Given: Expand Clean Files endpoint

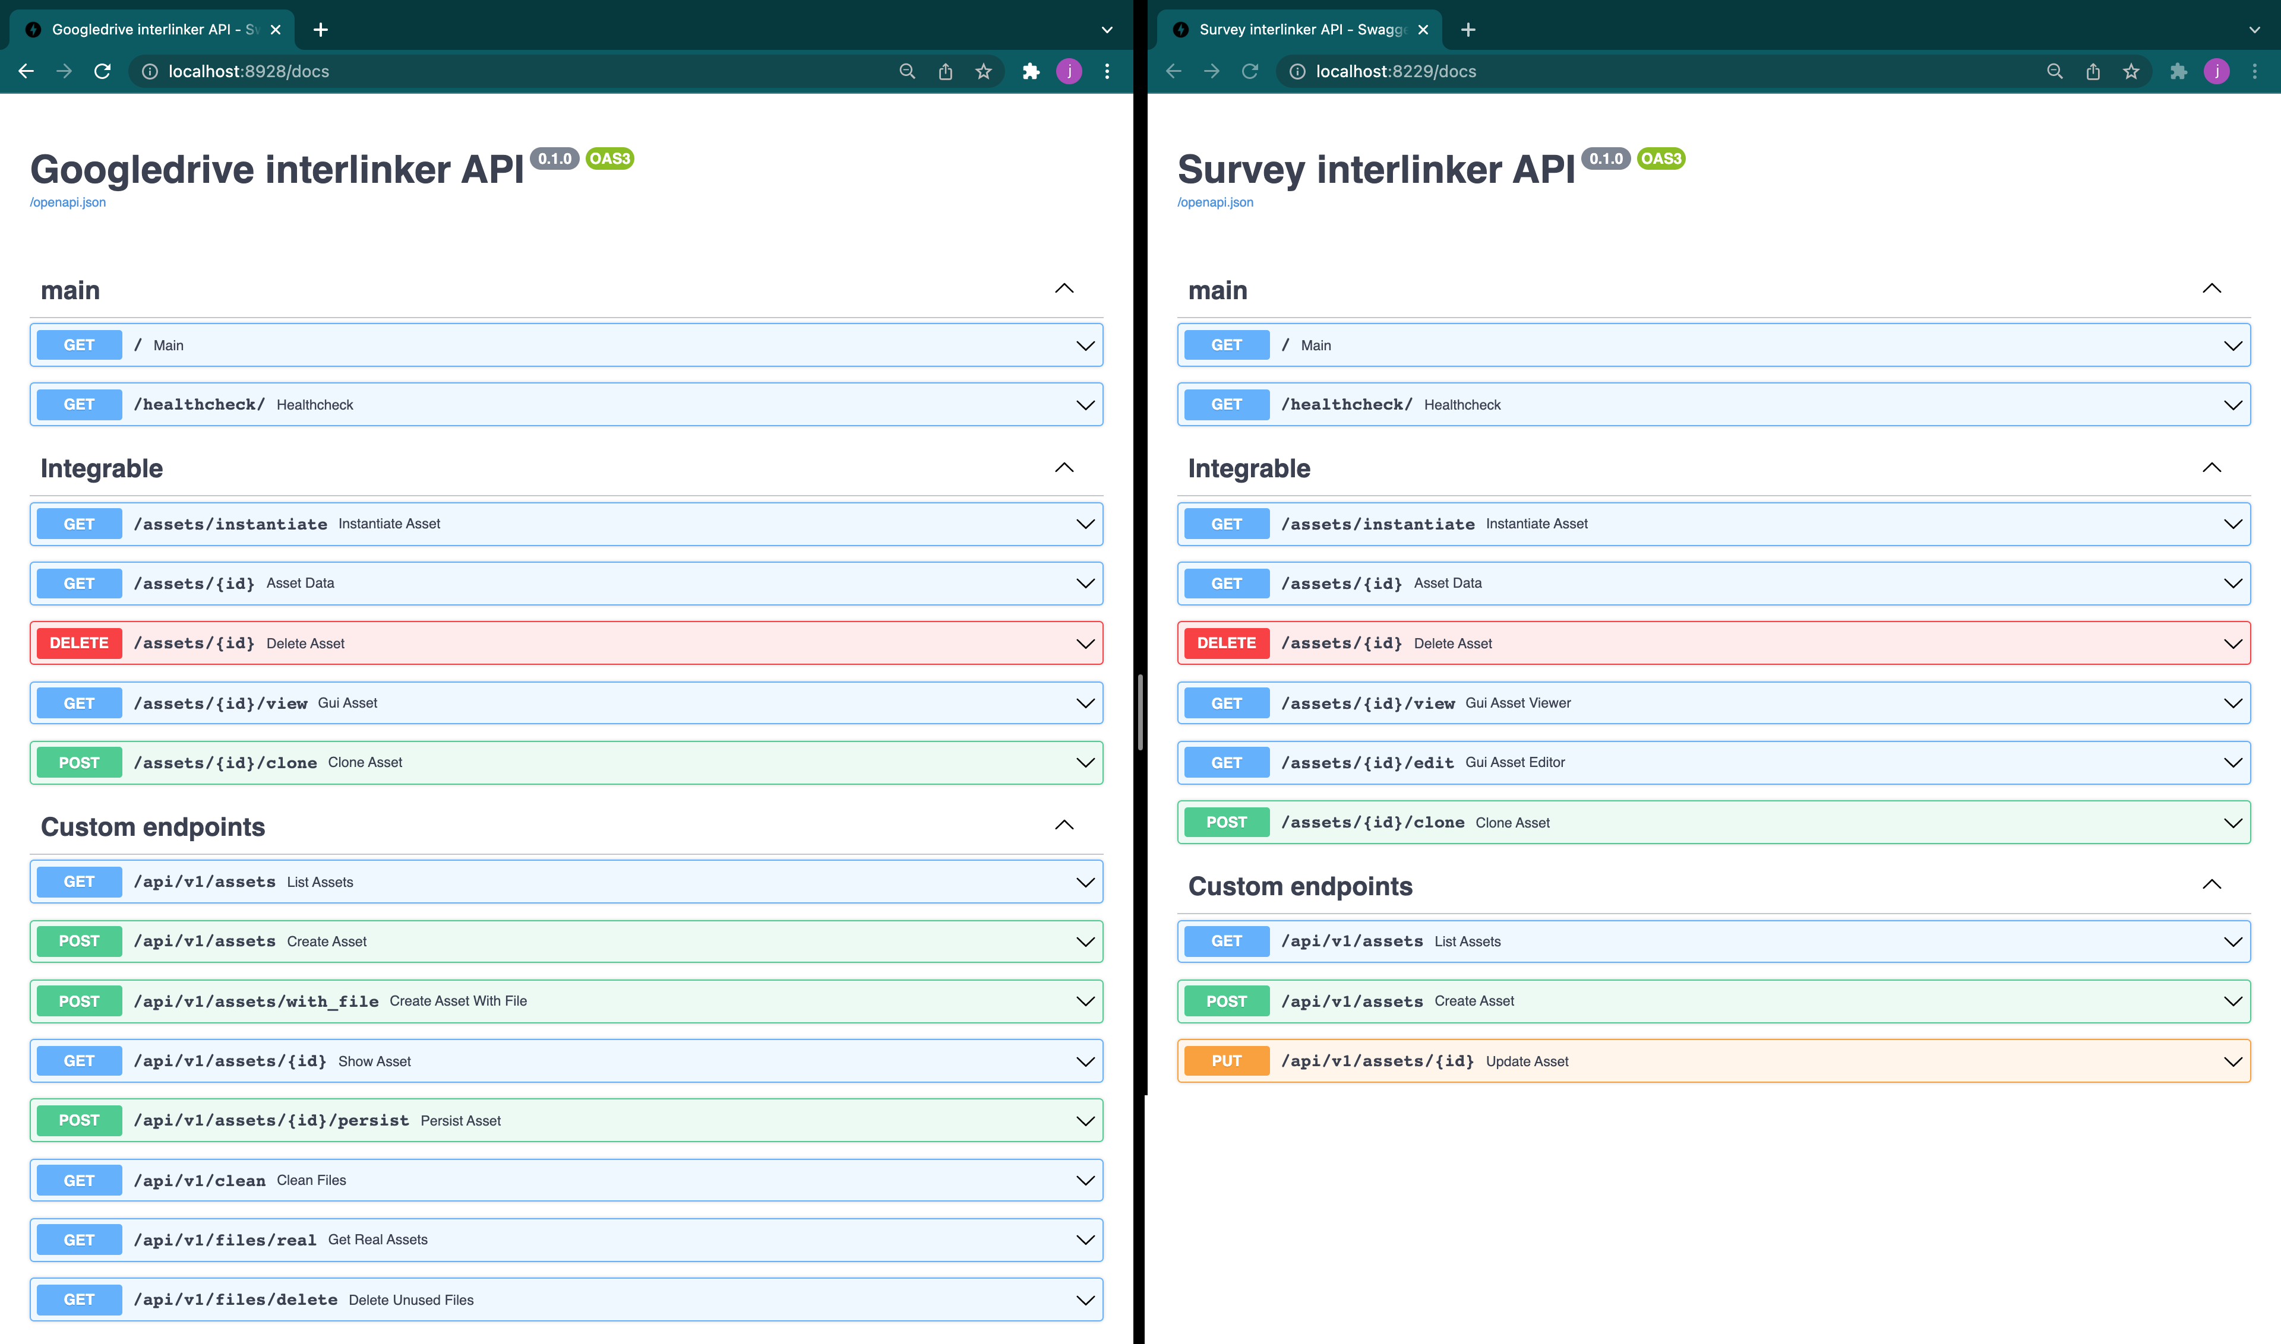Looking at the screenshot, I should pyautogui.click(x=567, y=1180).
